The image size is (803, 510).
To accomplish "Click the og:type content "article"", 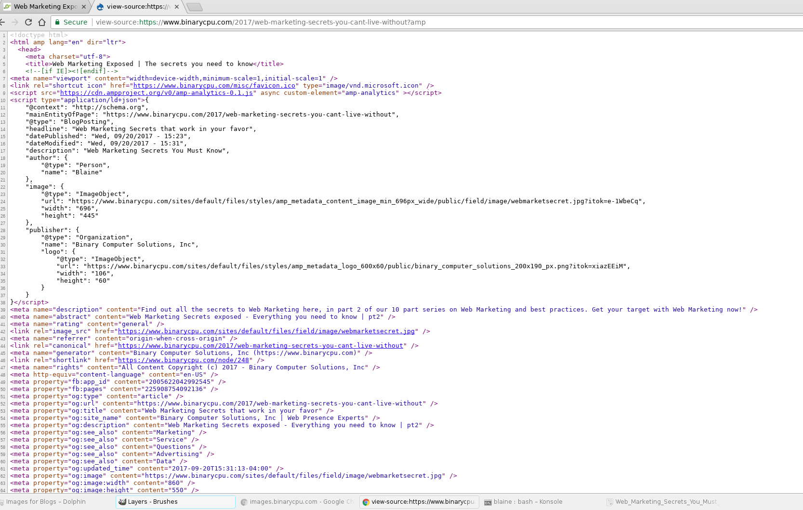I will tap(155, 396).
